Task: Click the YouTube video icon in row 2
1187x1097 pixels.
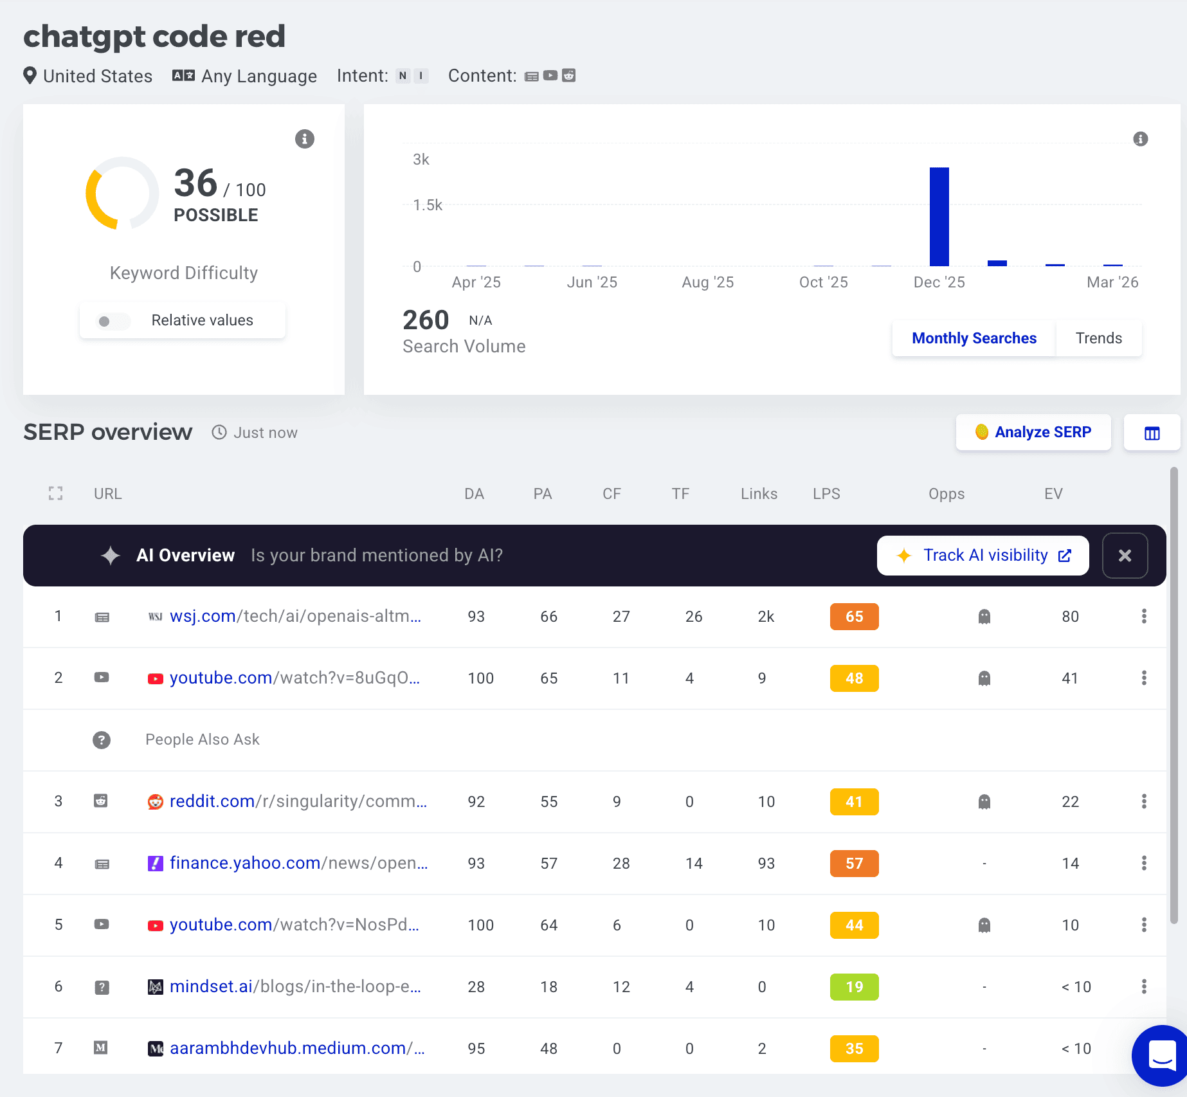Action: point(102,678)
